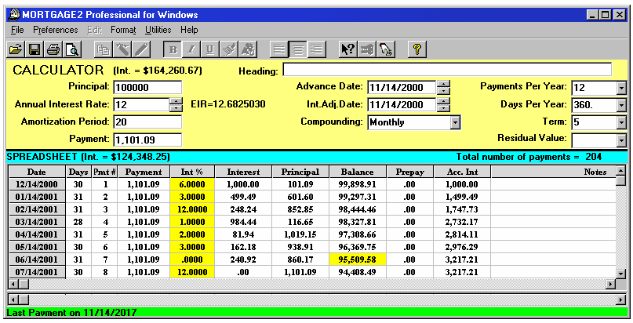The height and width of the screenshot is (323, 633).
Task: Expand the Compounding dropdown
Action: 454,122
